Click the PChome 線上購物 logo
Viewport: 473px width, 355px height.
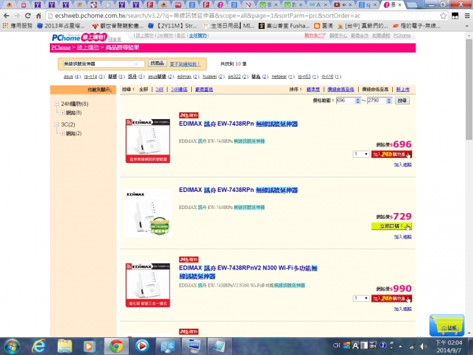79,37
